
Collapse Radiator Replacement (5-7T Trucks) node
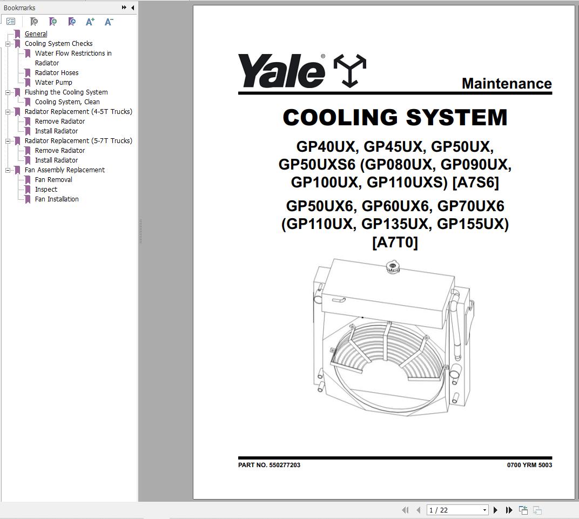pos(8,140)
